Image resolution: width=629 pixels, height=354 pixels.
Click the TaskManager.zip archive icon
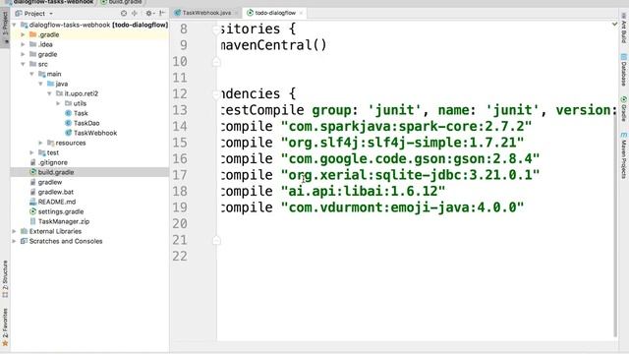(32, 221)
